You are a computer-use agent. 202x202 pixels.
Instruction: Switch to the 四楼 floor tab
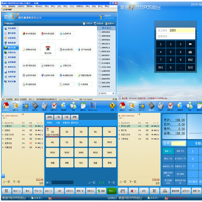[75, 117]
